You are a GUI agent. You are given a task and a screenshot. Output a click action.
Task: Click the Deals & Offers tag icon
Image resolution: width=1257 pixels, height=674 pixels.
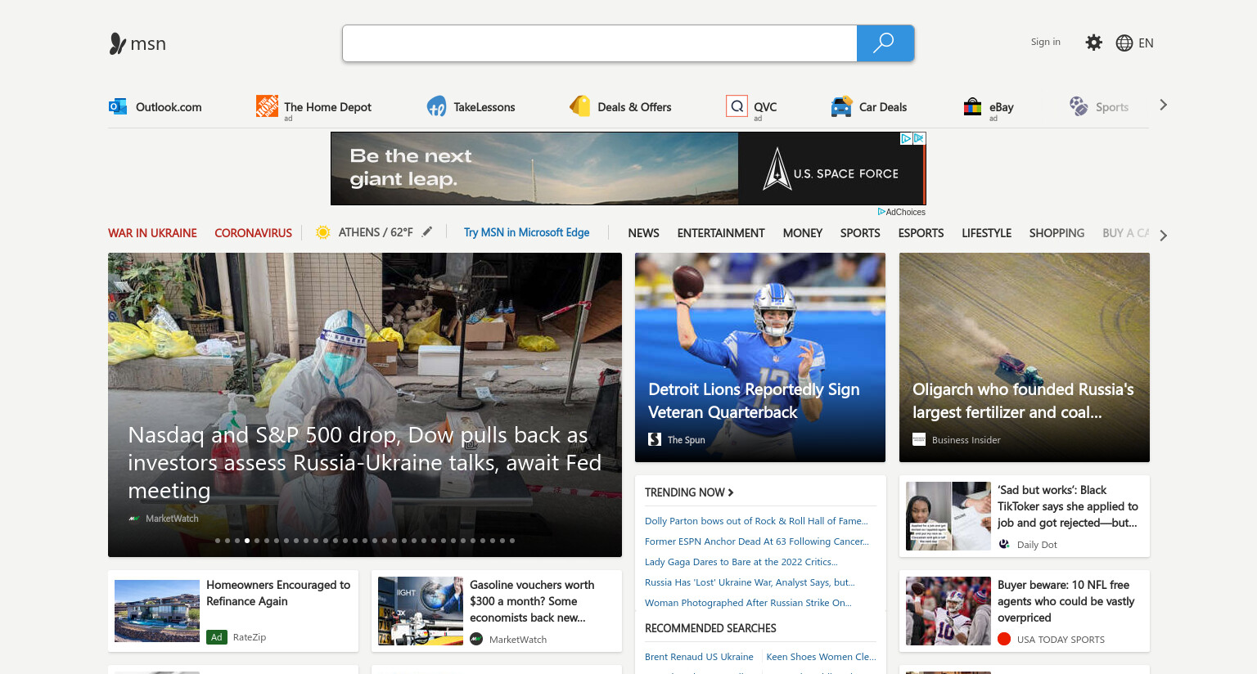tap(580, 106)
